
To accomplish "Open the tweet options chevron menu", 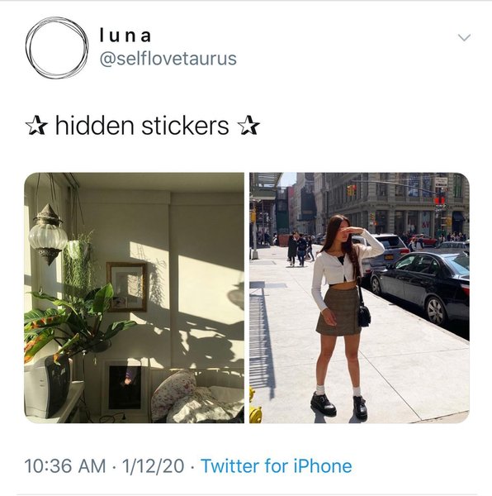I will click(x=464, y=38).
